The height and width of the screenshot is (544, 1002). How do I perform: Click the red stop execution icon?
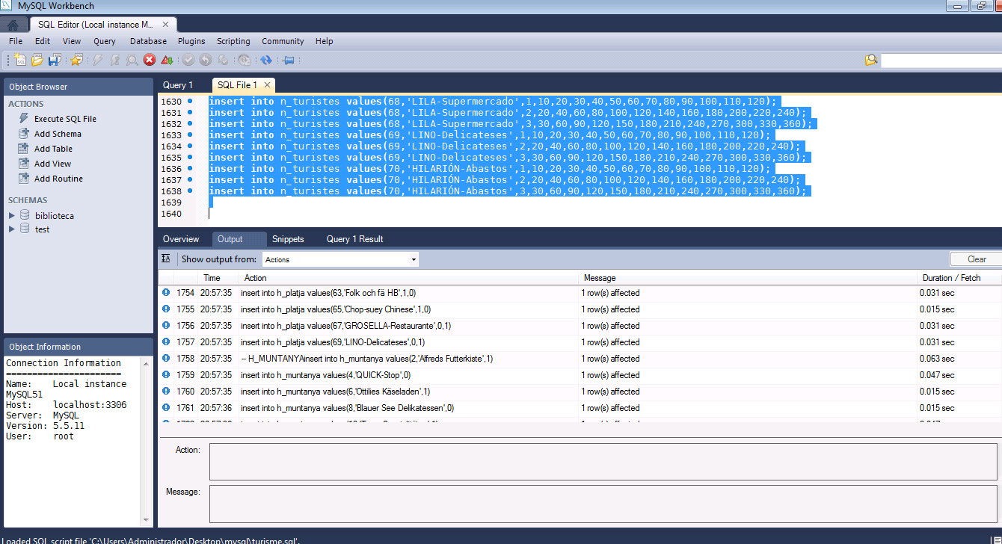[x=150, y=61]
